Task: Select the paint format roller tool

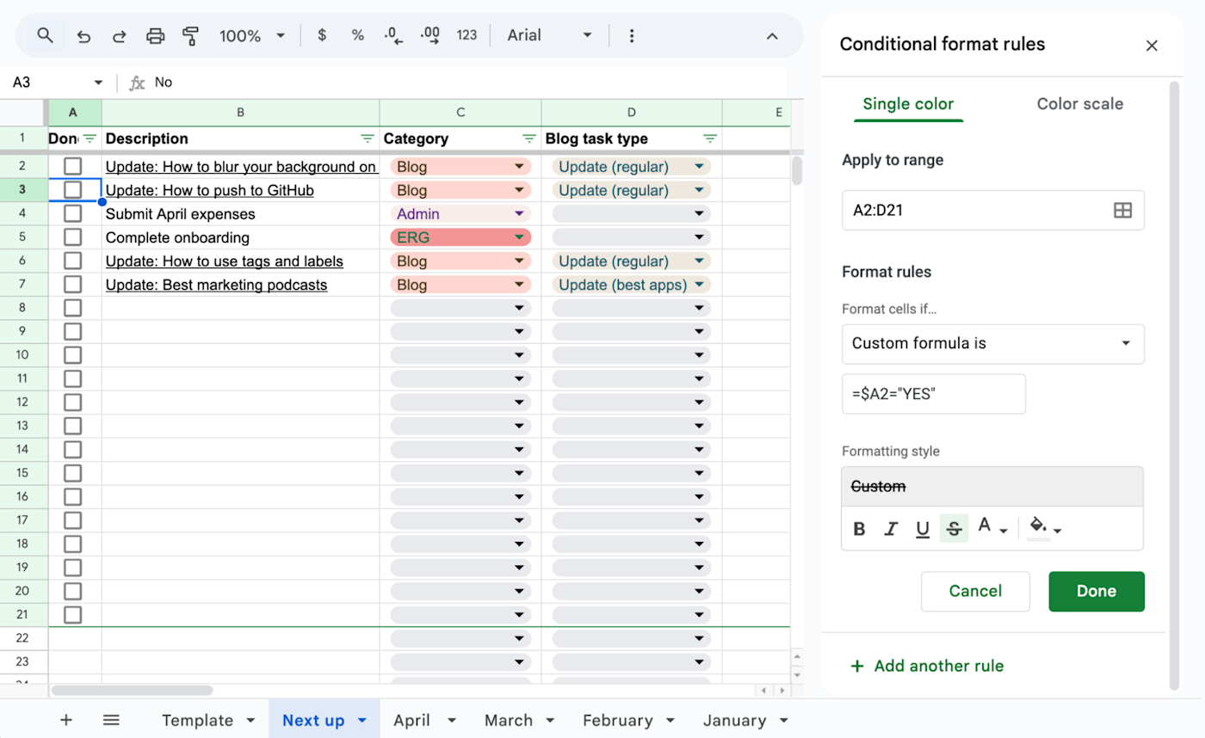Action: pos(190,35)
